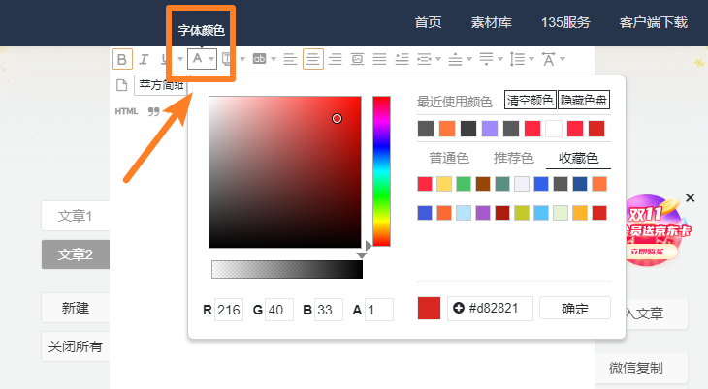The image size is (708, 389).
Task: Open the both-sides indent dropdown arrow
Action: (438, 59)
